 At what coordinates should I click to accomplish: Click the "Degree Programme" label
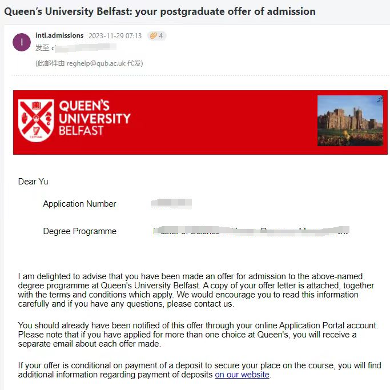[x=79, y=231]
